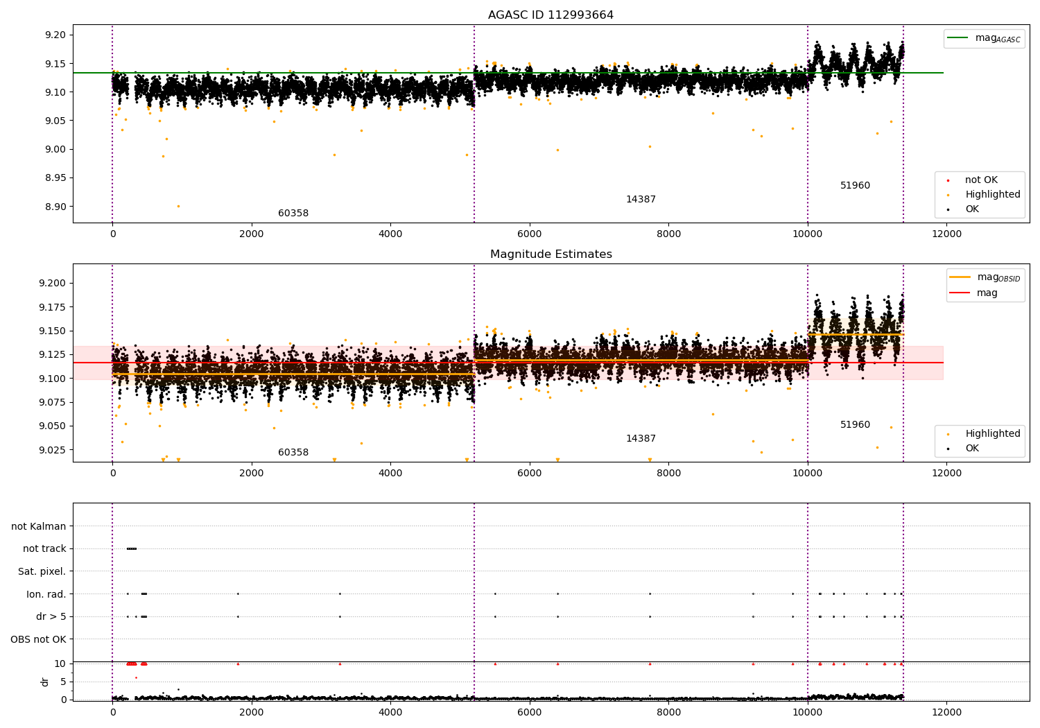Select the mag AGASC legend entry in top plot

984,38
